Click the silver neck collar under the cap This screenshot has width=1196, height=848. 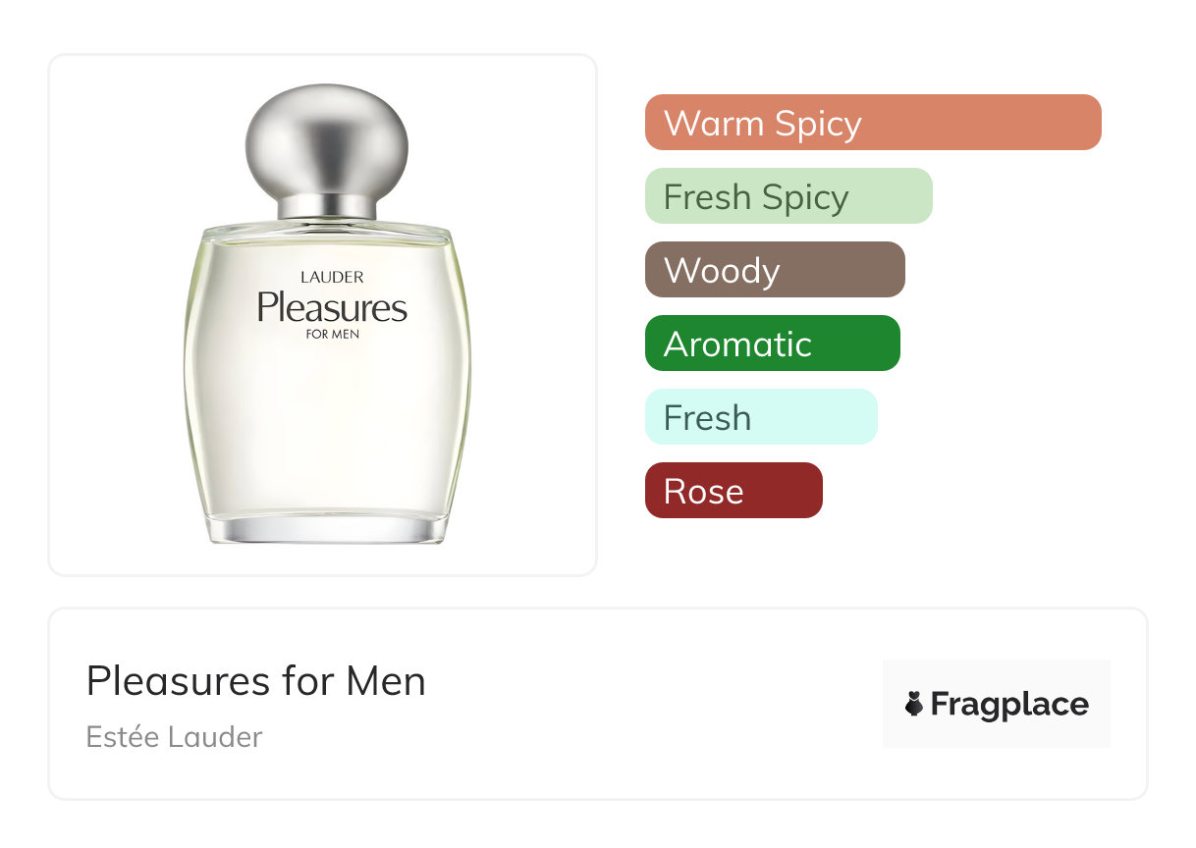coord(327,207)
